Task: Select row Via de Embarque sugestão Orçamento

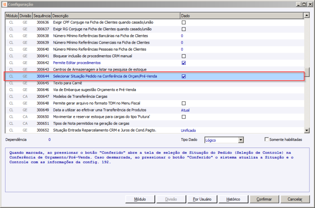Action: click(154, 90)
